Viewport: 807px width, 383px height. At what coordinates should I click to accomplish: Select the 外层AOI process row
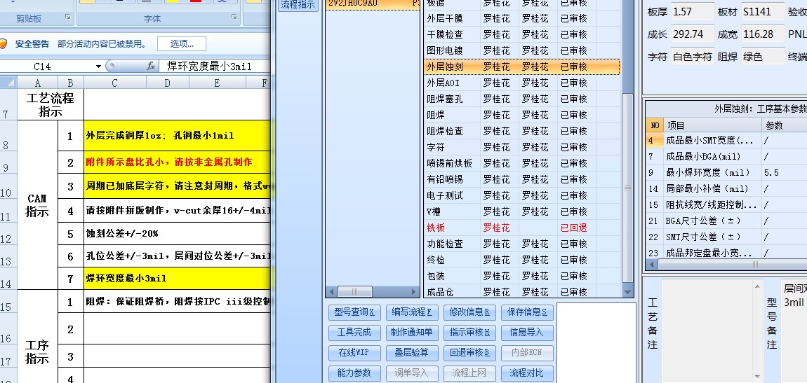click(x=522, y=83)
